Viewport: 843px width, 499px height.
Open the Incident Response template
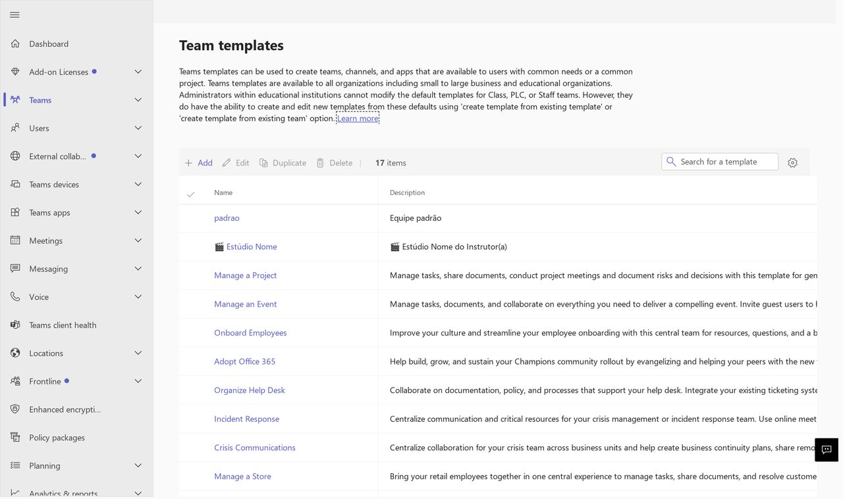(246, 419)
